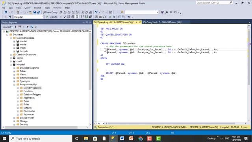Viewport: 252px width, 142px height.
Task: Click the Display Estimated Execution Plan icon
Action: 69,17
